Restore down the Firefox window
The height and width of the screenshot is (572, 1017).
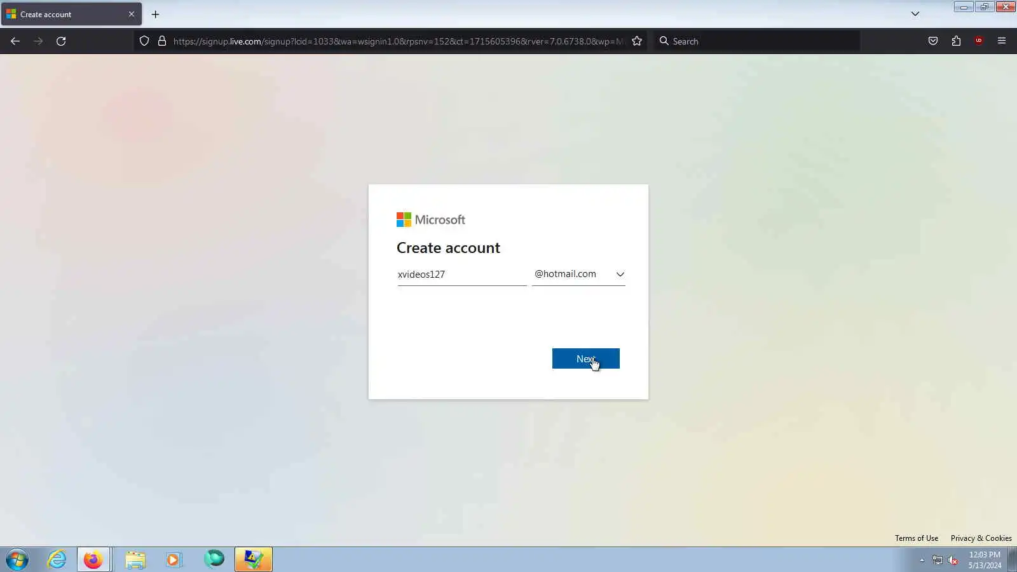[985, 7]
